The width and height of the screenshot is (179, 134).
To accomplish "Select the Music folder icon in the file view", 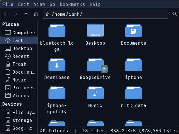I will 95,93.
